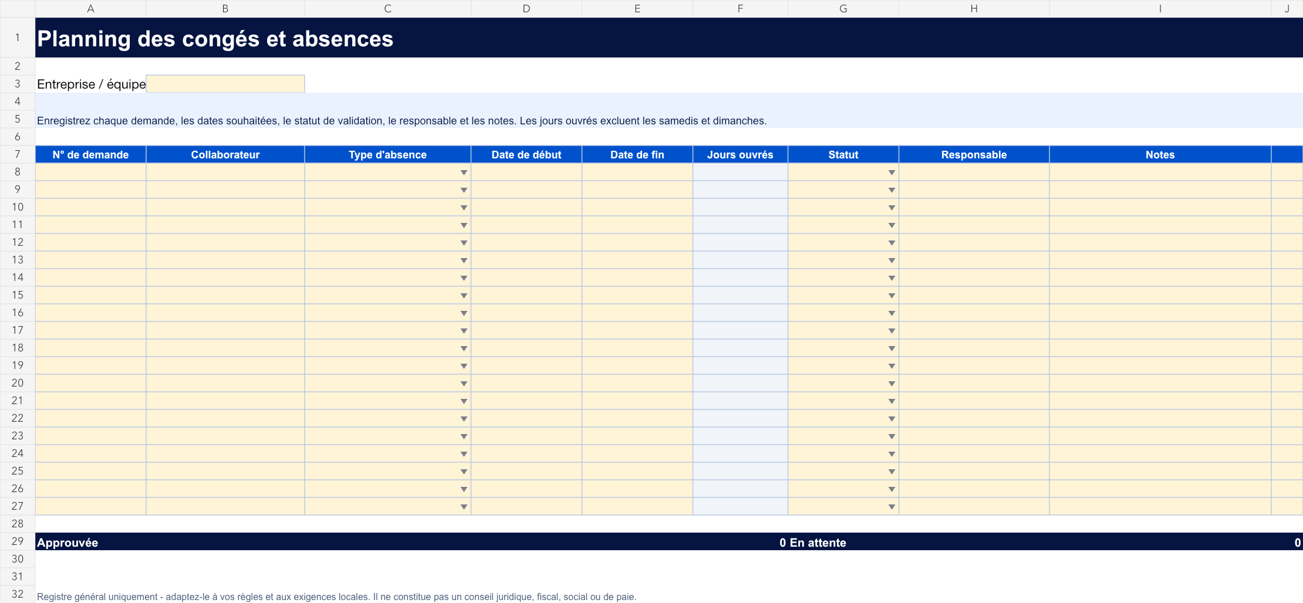Screen dimensions: 1303x603
Task: Expand Statut dropdown in row 15
Action: coord(892,296)
